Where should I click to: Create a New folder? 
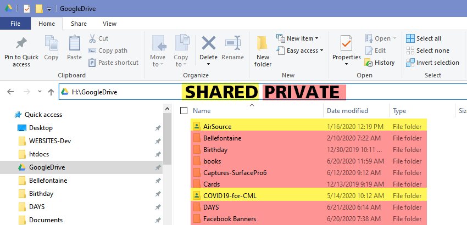pos(263,51)
